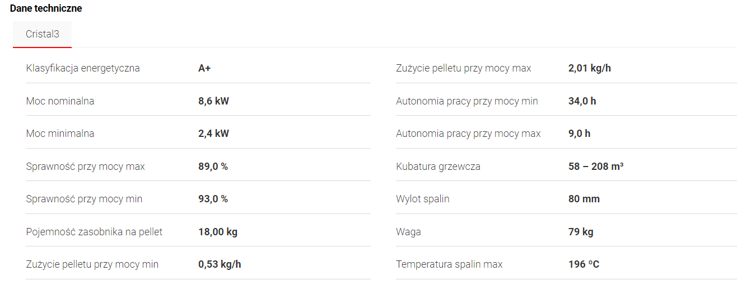Screen dimensions: 737x285
Task: Click the Wylot spalin label
Action: [422, 199]
